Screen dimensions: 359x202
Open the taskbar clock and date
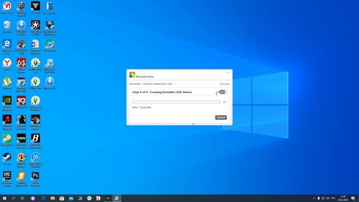[343, 198]
